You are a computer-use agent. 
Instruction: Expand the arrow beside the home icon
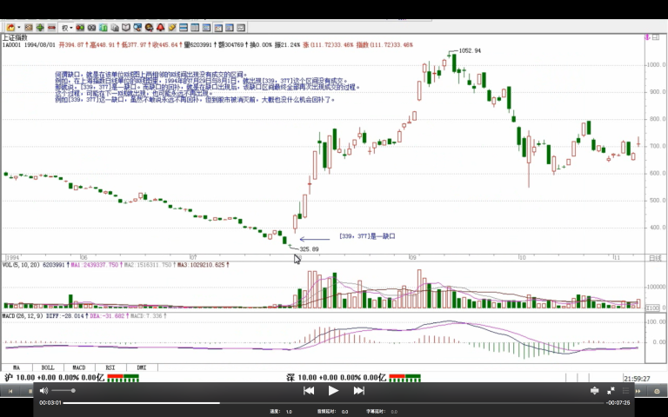click(x=19, y=28)
